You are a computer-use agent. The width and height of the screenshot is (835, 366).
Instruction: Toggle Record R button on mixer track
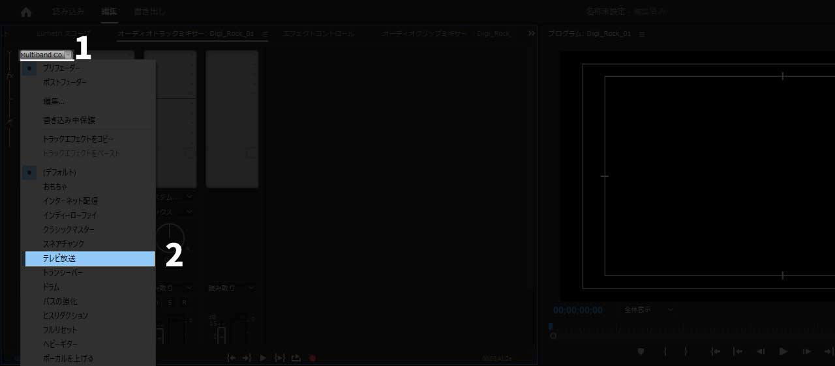[184, 303]
